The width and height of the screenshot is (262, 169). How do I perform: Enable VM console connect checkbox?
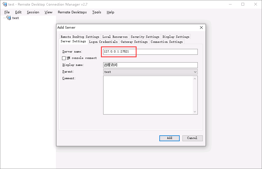tap(64, 58)
